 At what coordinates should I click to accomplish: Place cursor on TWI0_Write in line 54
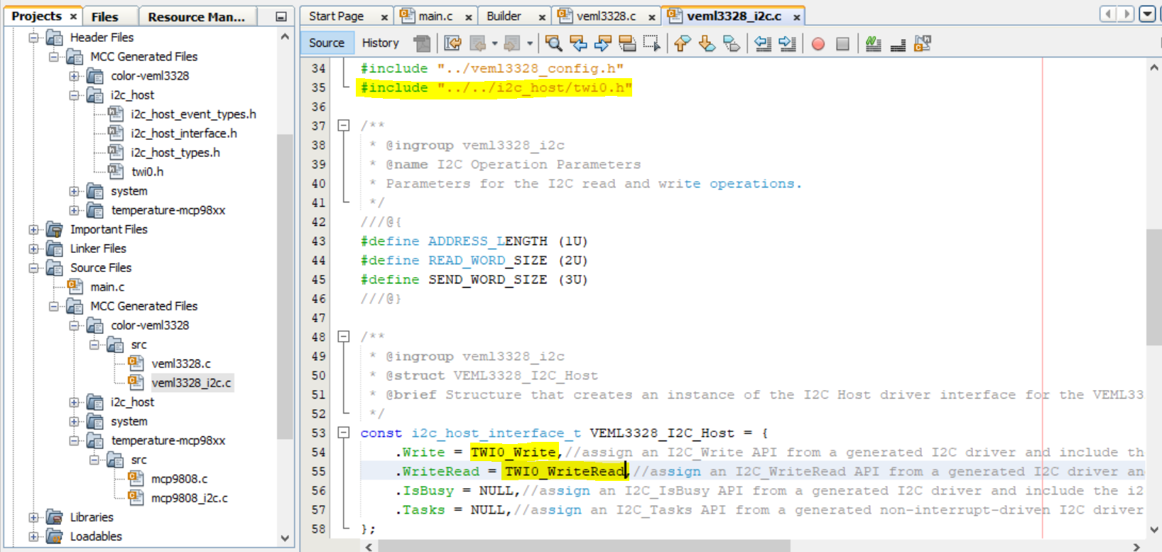tap(514, 452)
